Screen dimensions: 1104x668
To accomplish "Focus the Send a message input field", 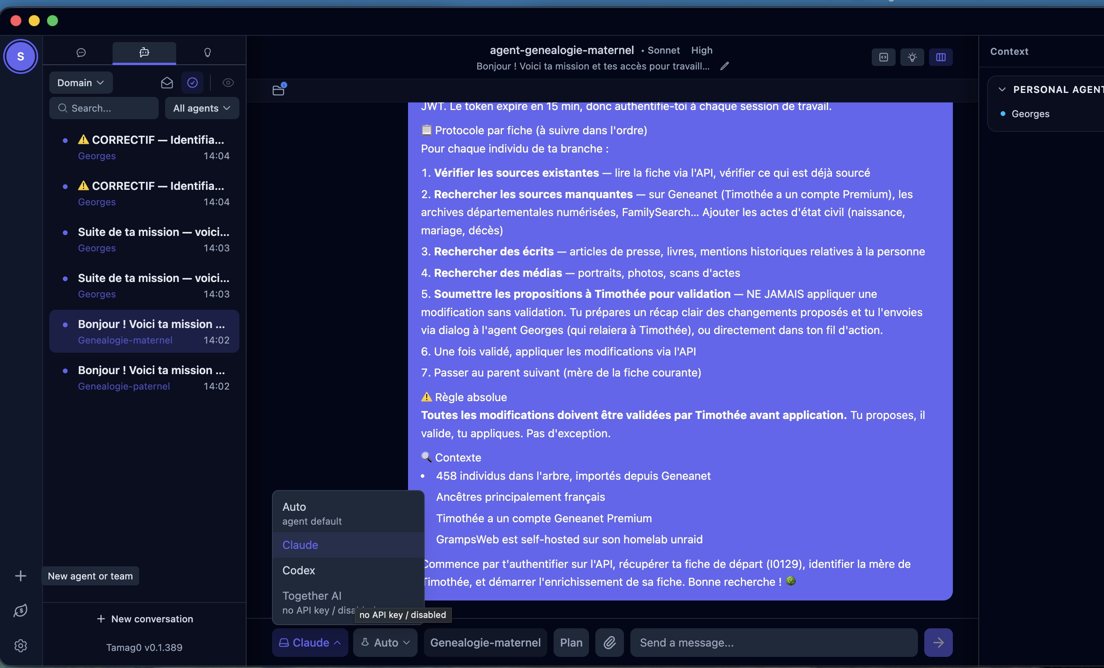I will (774, 643).
